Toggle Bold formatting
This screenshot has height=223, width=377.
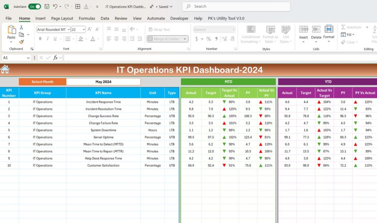(x=40, y=39)
